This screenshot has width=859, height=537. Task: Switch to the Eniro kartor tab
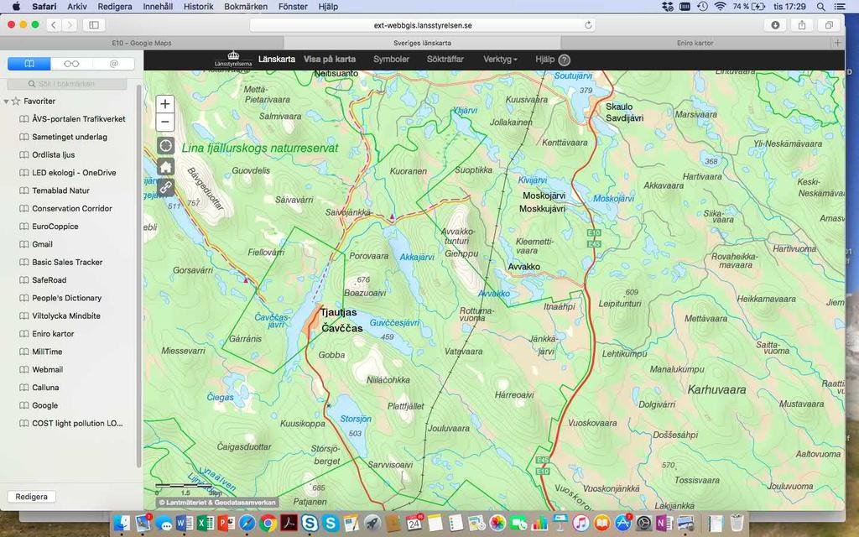pyautogui.click(x=695, y=43)
